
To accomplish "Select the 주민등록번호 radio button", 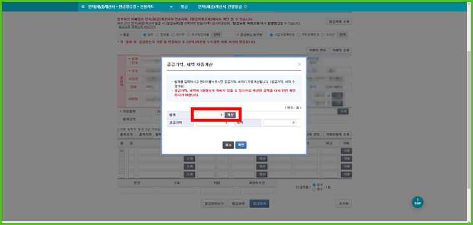I will coord(299,35).
